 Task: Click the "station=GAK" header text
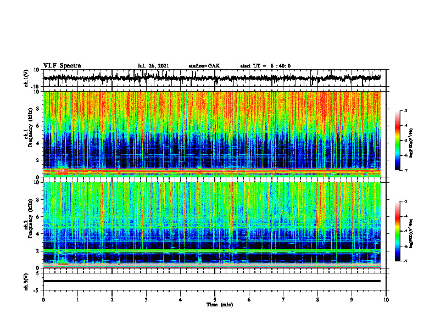coord(204,66)
